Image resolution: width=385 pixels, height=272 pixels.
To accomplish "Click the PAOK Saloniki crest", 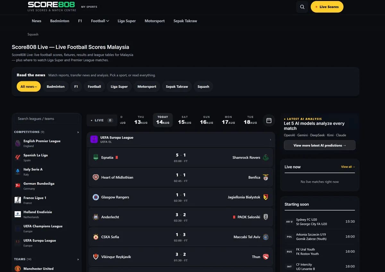I will [x=266, y=217].
